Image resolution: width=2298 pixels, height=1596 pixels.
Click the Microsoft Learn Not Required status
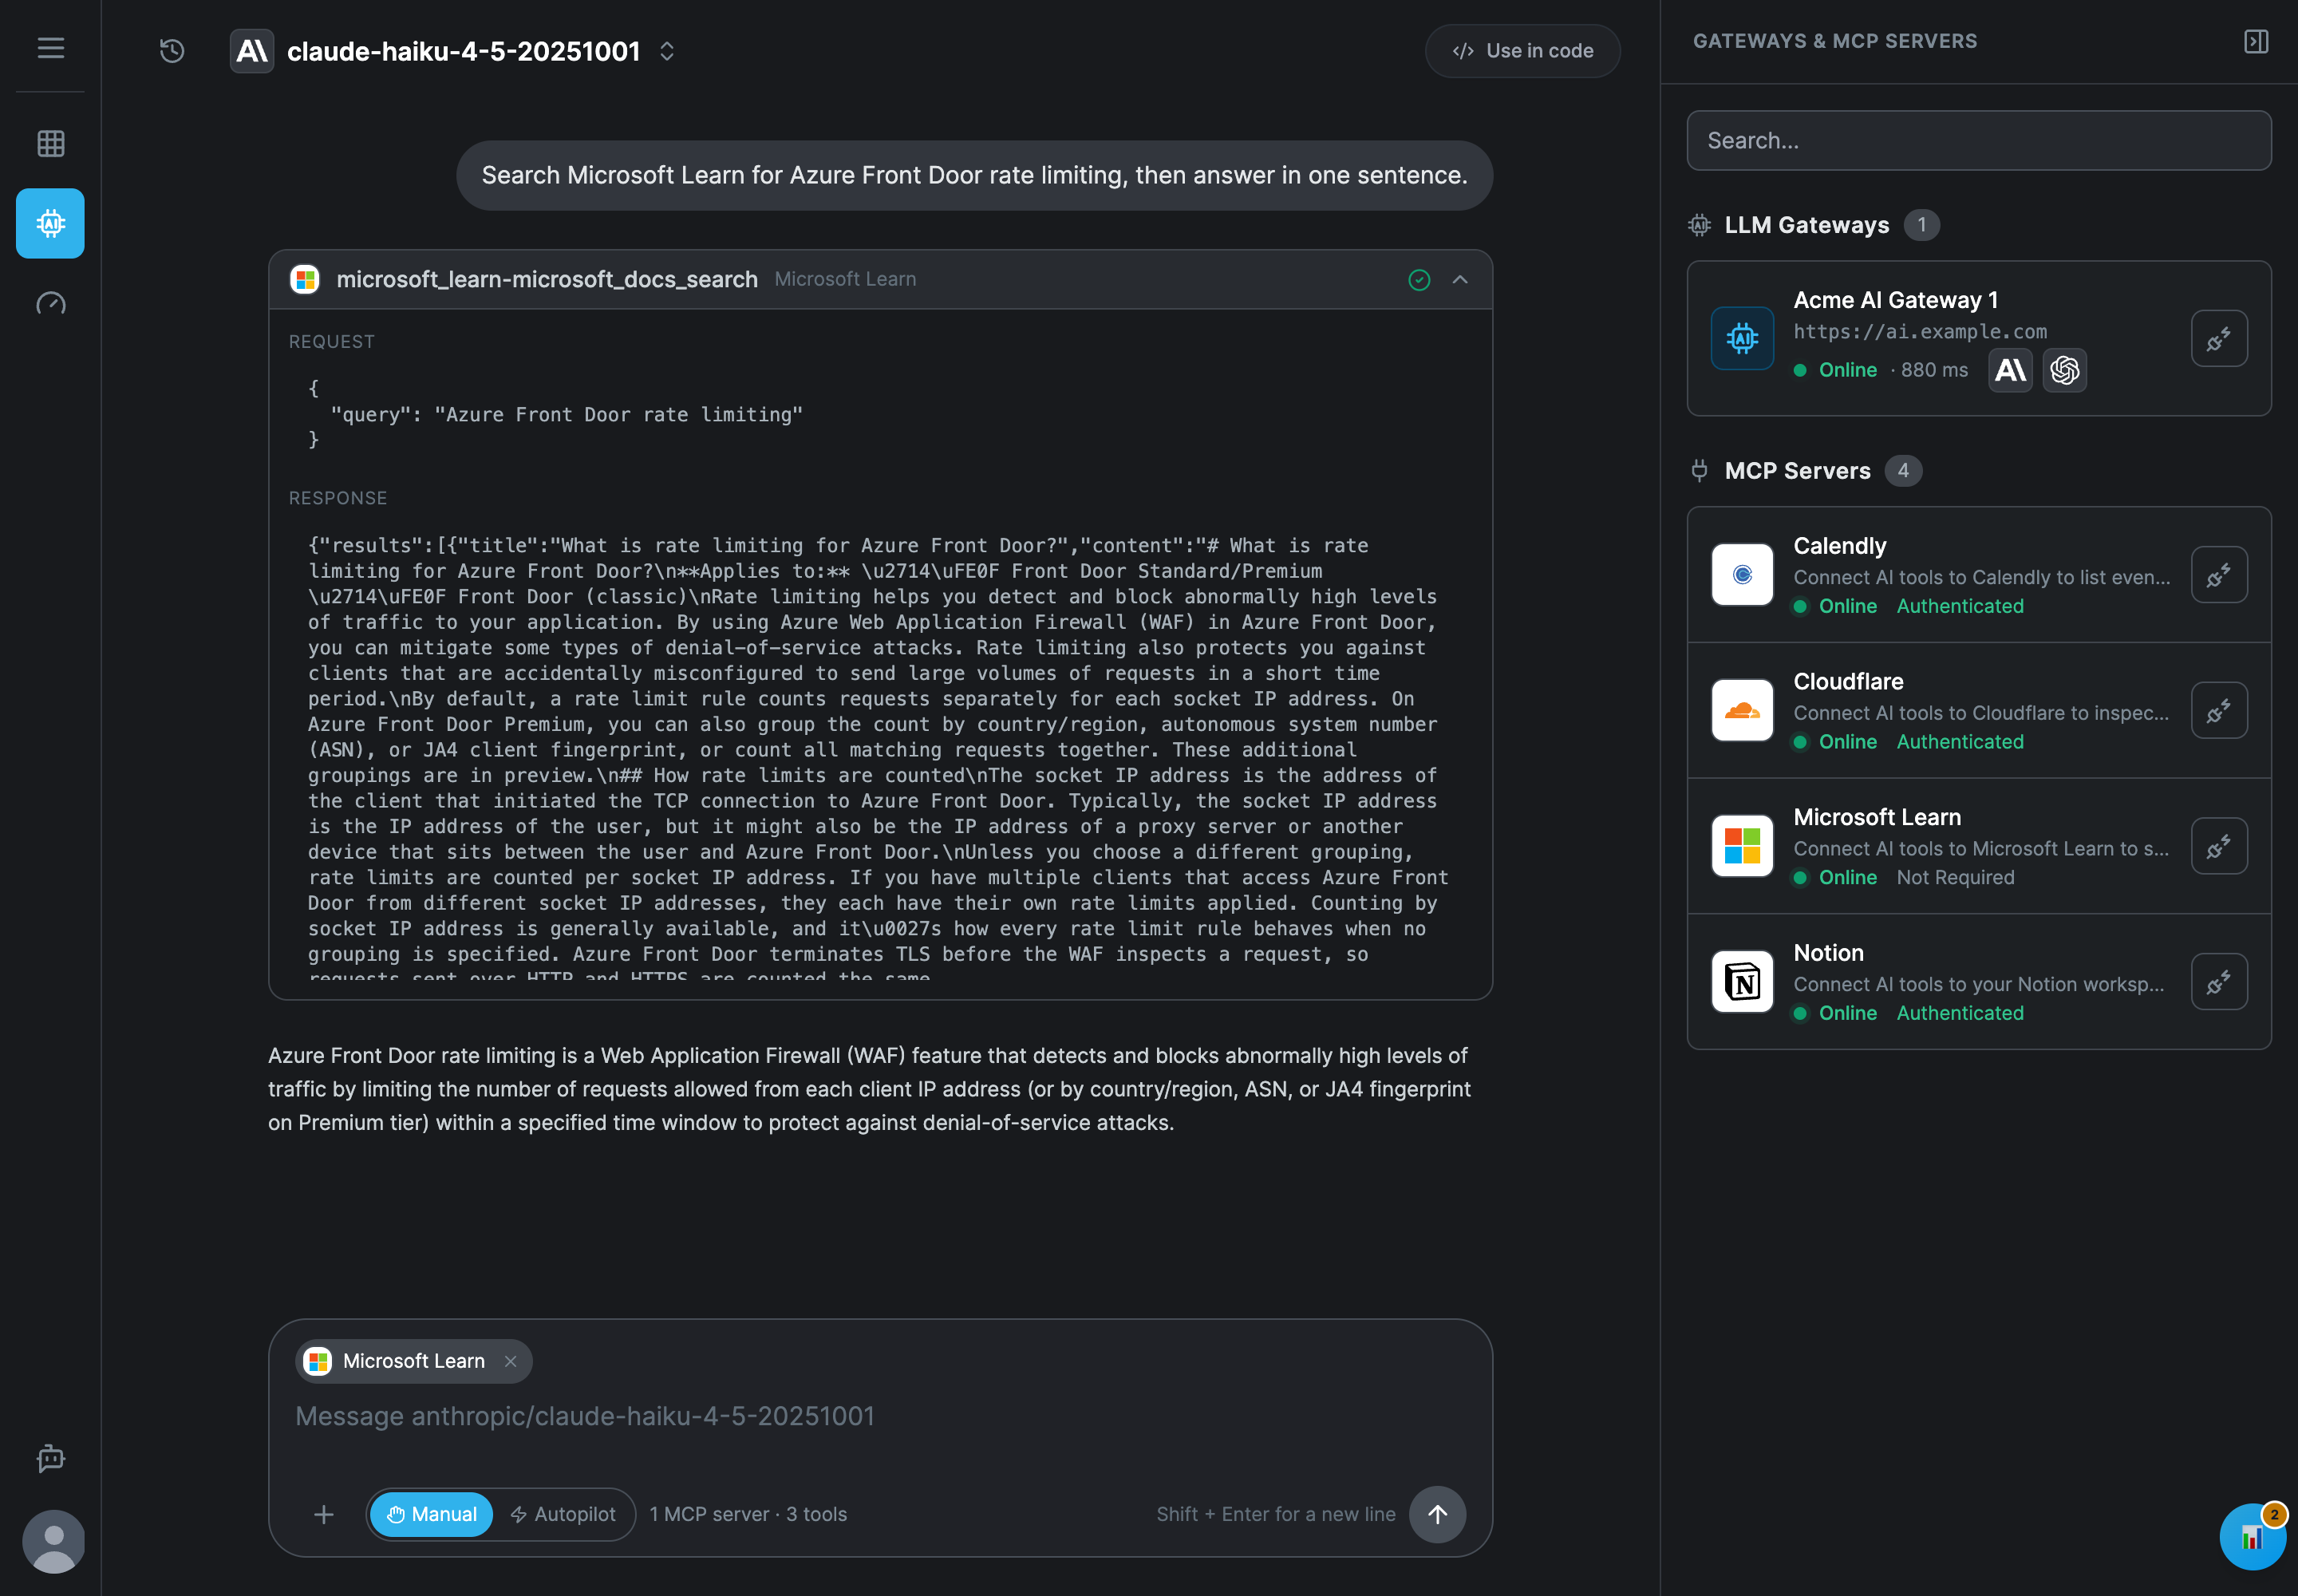pos(1955,877)
